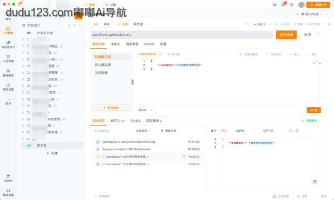Open the More section in left sidebar
This screenshot has height=200, width=334.
[x=8, y=101]
